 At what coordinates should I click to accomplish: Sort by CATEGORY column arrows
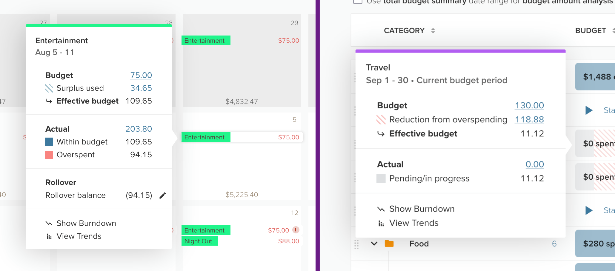[433, 30]
